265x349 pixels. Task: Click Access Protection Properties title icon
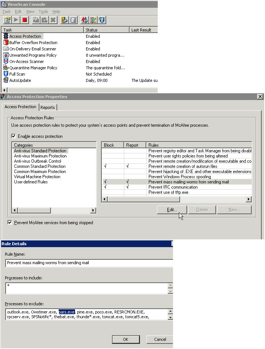click(x=3, y=97)
